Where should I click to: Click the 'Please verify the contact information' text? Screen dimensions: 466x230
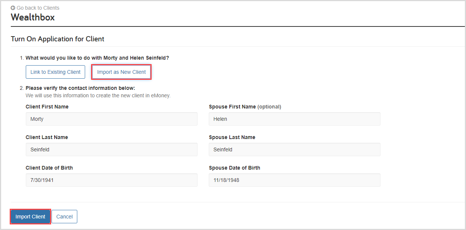80,88
